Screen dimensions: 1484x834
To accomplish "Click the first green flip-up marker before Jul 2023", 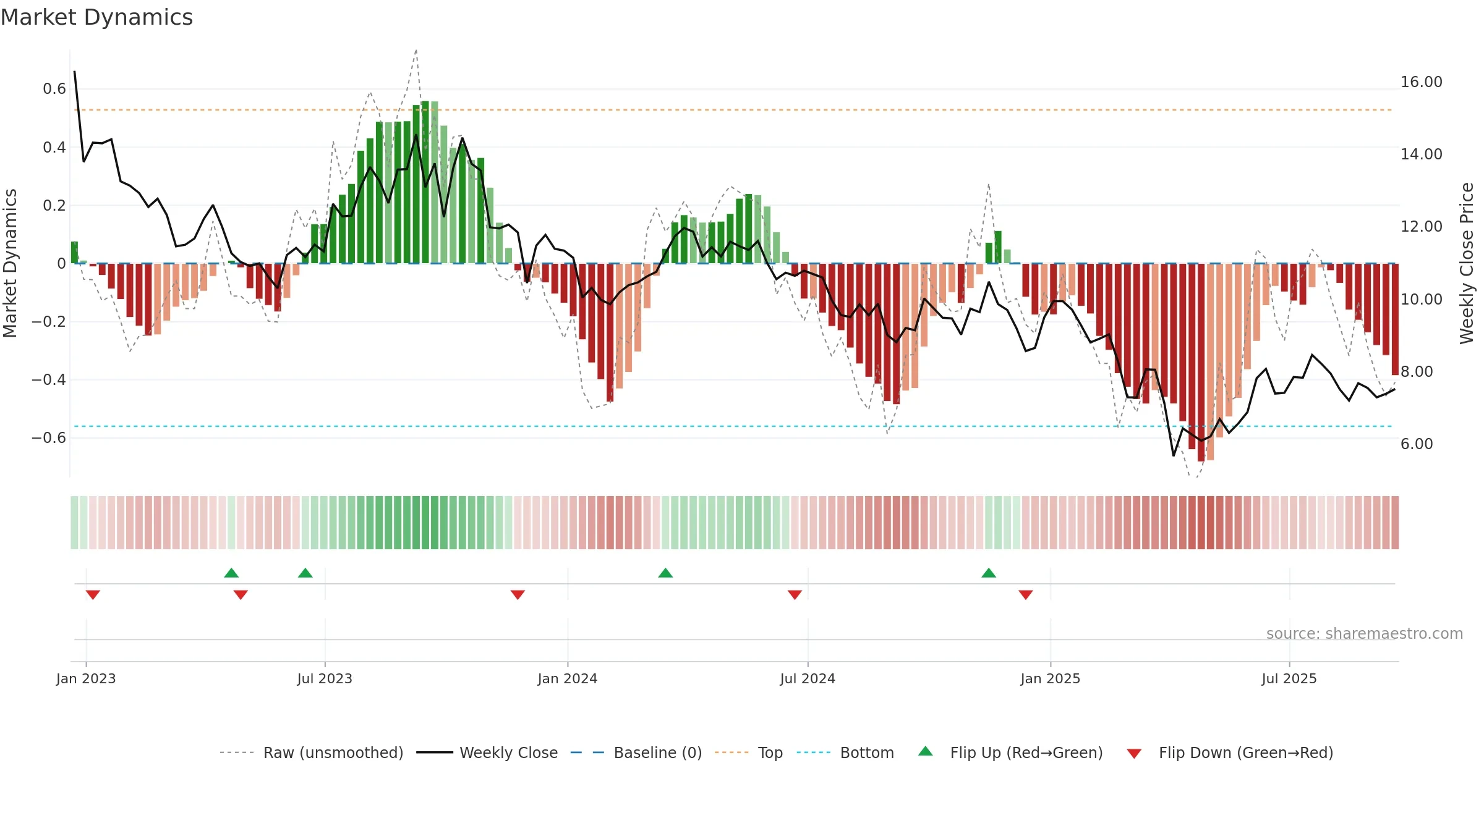I will 231,573.
